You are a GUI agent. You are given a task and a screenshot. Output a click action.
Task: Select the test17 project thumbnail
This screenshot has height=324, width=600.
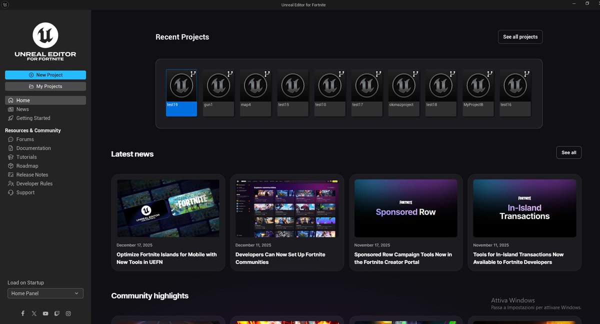pos(366,93)
